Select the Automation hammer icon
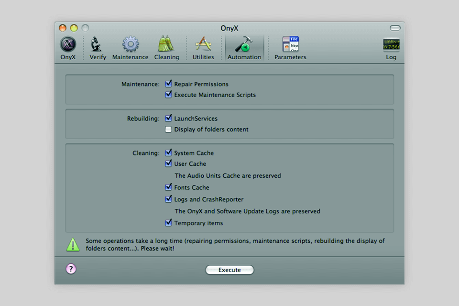The height and width of the screenshot is (306, 459). coord(244,44)
